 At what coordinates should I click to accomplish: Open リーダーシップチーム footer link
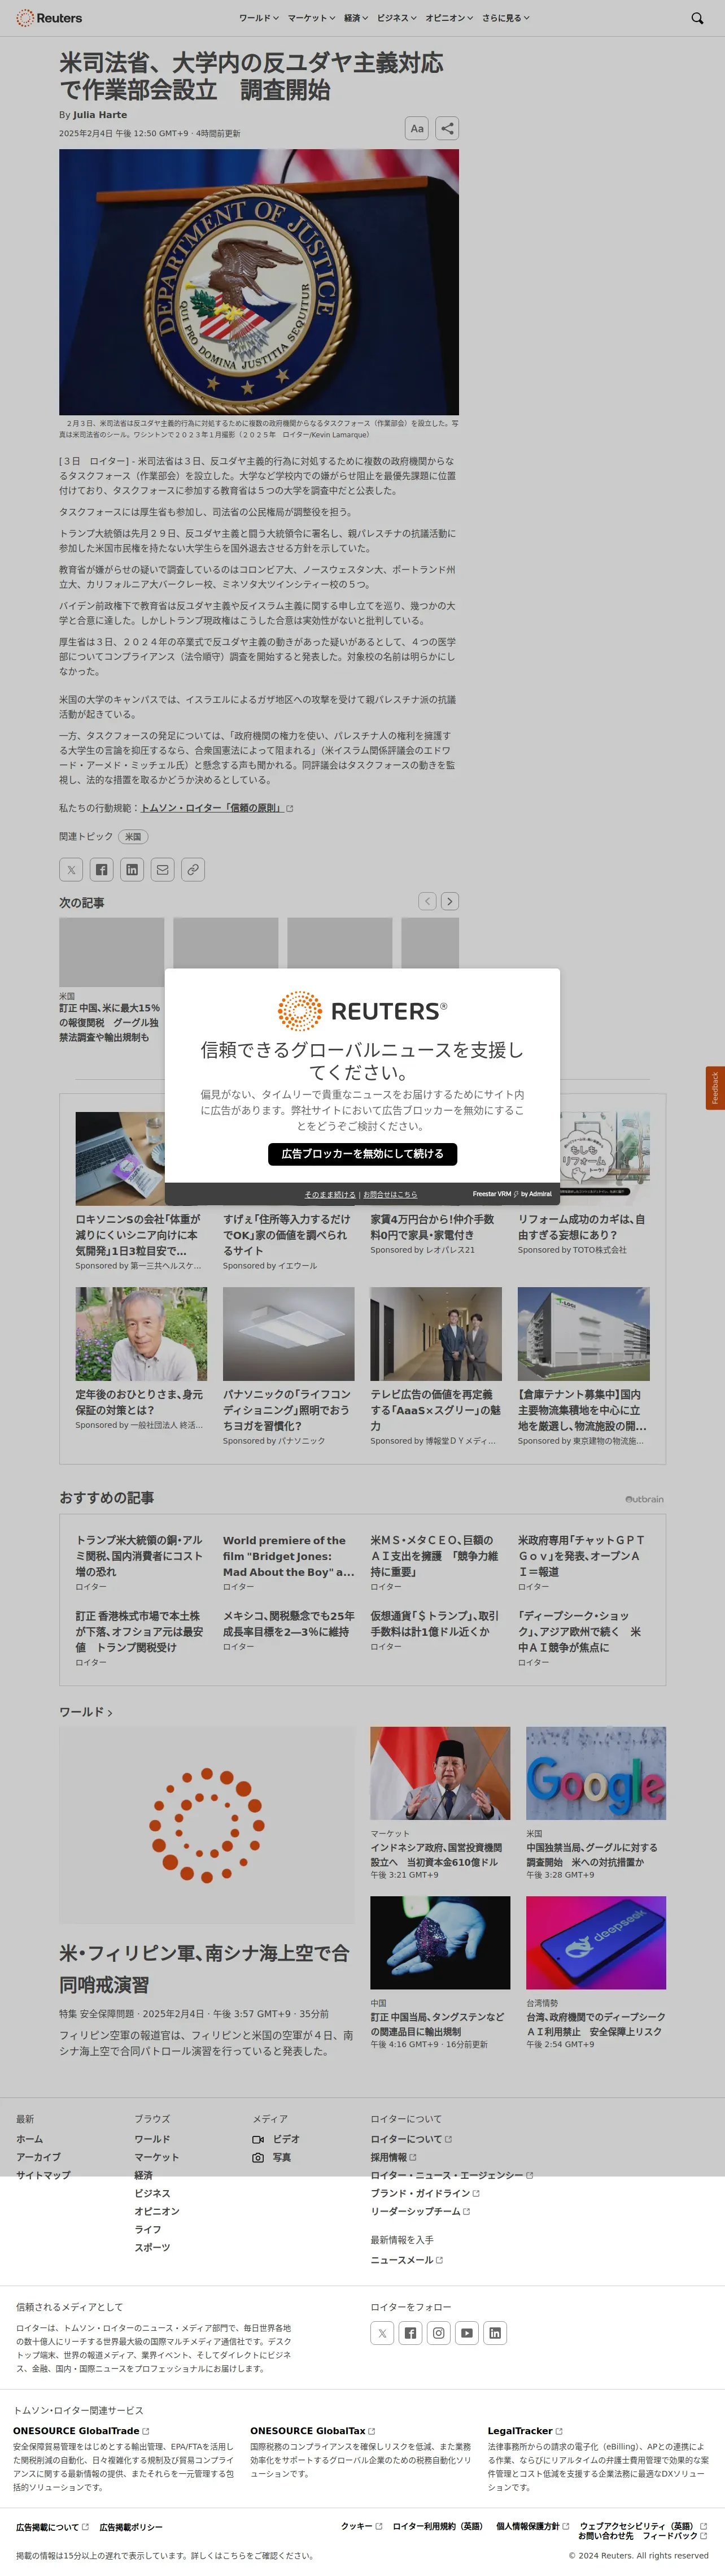[x=421, y=2211]
